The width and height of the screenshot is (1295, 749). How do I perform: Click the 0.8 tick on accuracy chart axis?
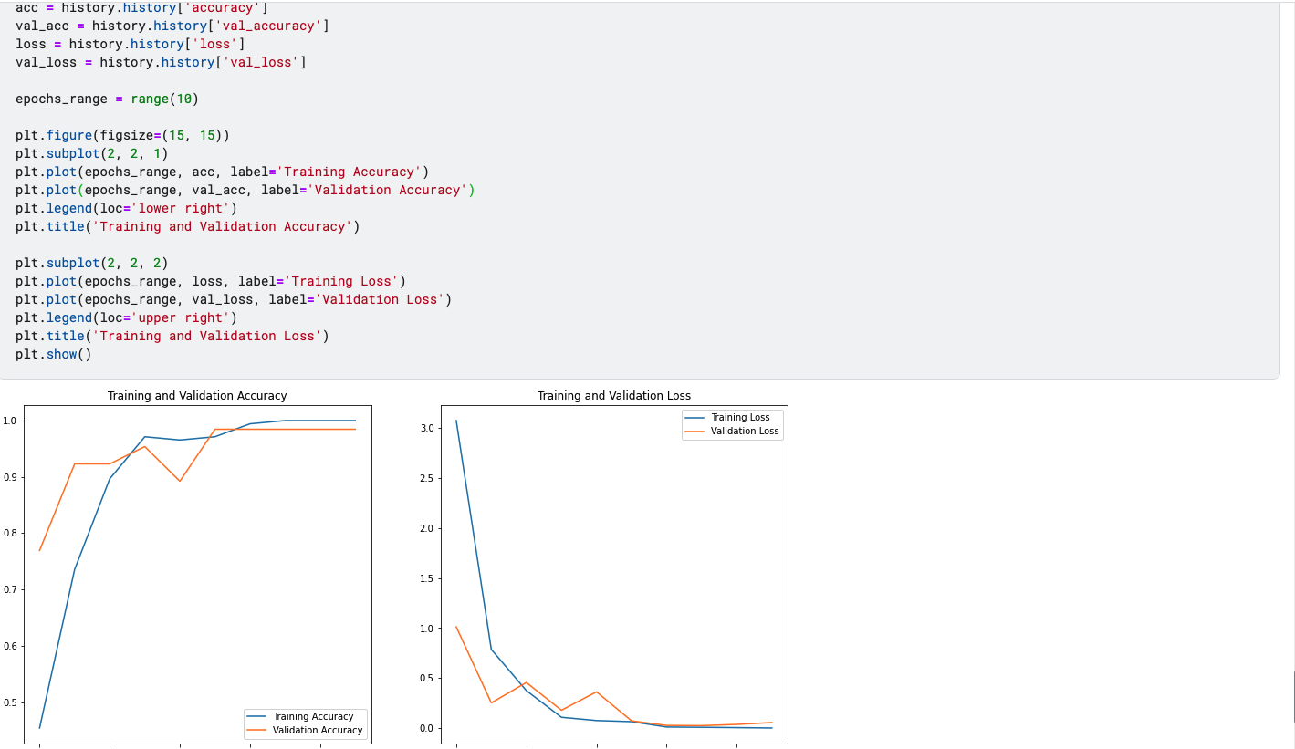tap(11, 534)
